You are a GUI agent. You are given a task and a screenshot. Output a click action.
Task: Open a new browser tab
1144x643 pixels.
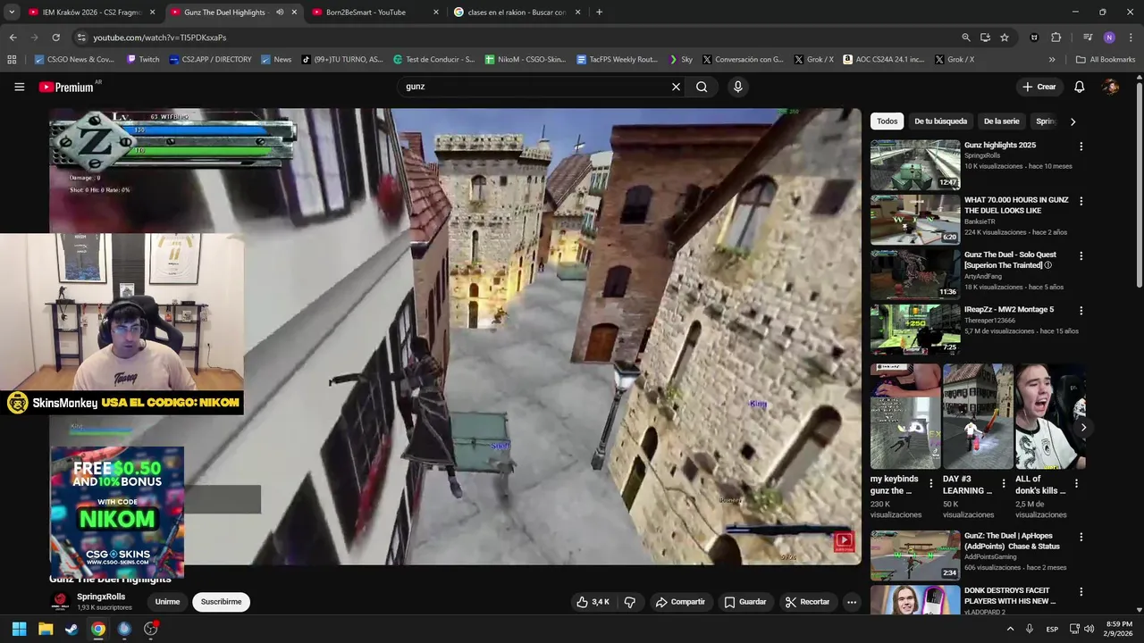pos(599,13)
